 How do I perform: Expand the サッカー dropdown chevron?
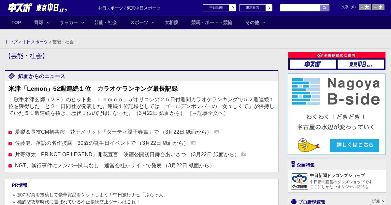point(83,22)
